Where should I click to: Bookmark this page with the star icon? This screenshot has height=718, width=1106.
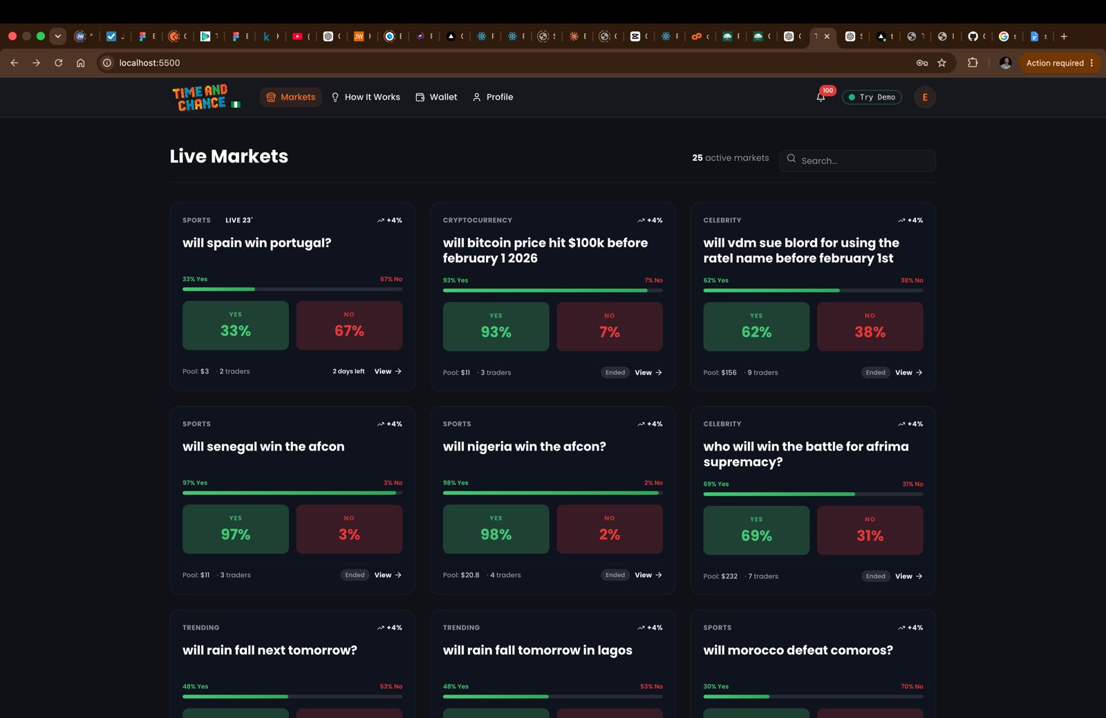pyautogui.click(x=941, y=63)
